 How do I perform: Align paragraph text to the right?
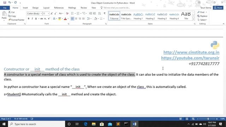click(80, 19)
